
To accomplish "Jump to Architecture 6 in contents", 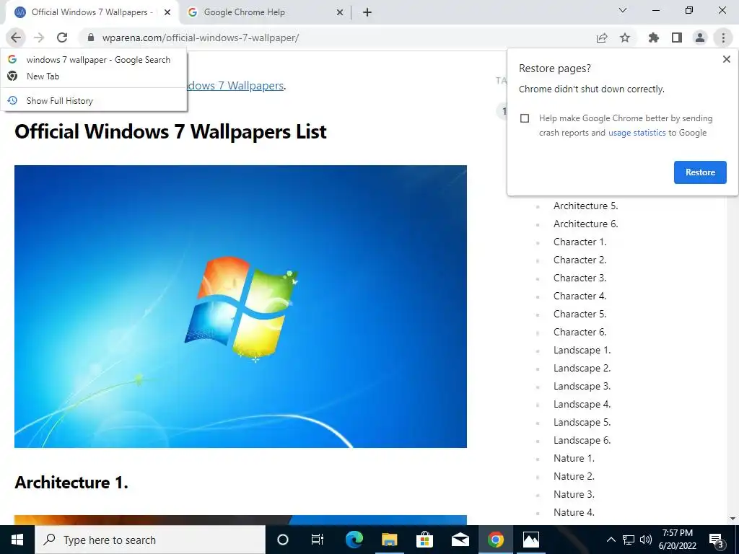I will (x=585, y=224).
